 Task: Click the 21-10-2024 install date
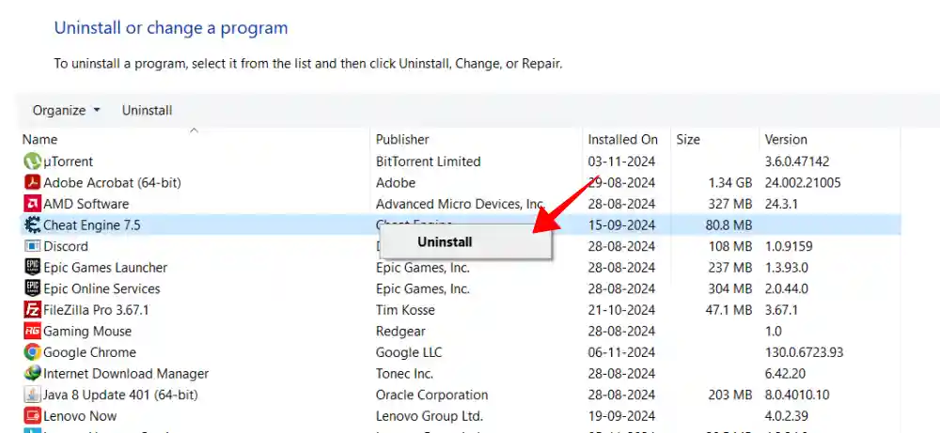pyautogui.click(x=621, y=310)
